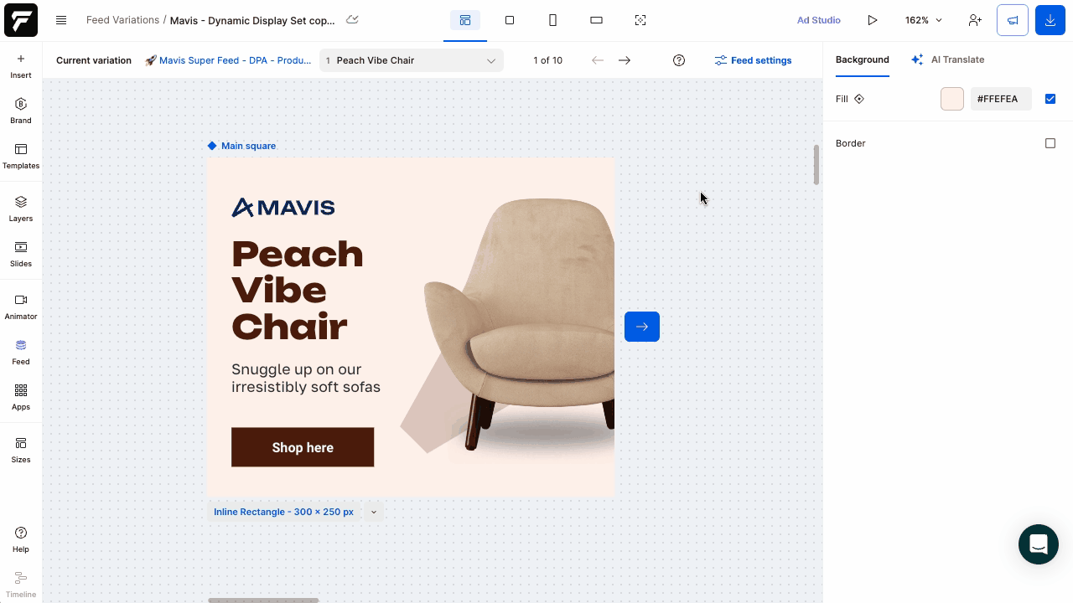Select the square size view
Viewport: 1073px width, 603px height.
(509, 20)
